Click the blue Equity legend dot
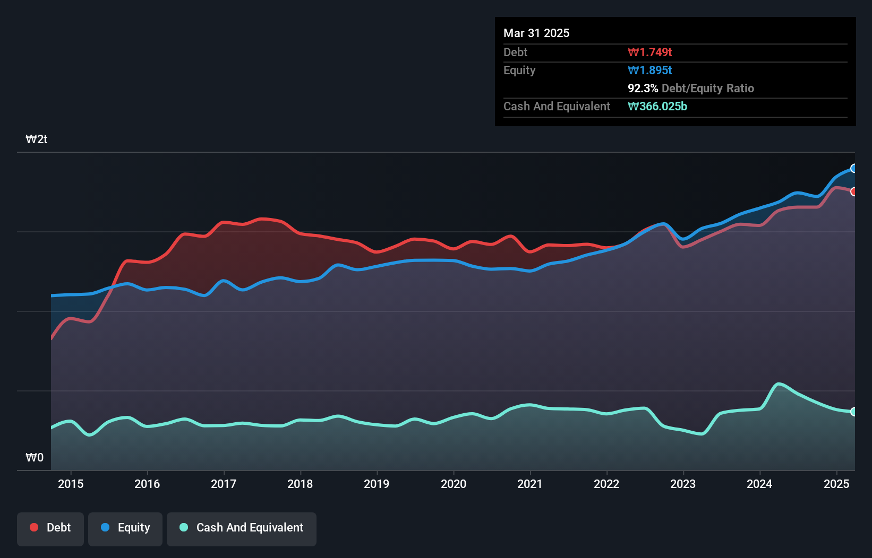The height and width of the screenshot is (558, 872). tap(105, 527)
